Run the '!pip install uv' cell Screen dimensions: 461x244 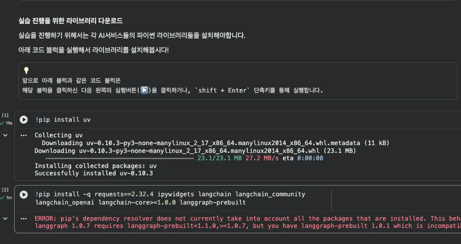[23, 119]
